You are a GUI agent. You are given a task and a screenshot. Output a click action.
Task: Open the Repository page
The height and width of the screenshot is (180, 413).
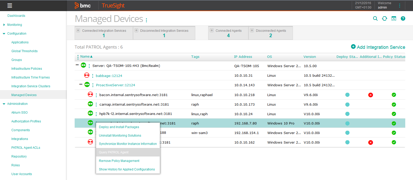[19, 156]
